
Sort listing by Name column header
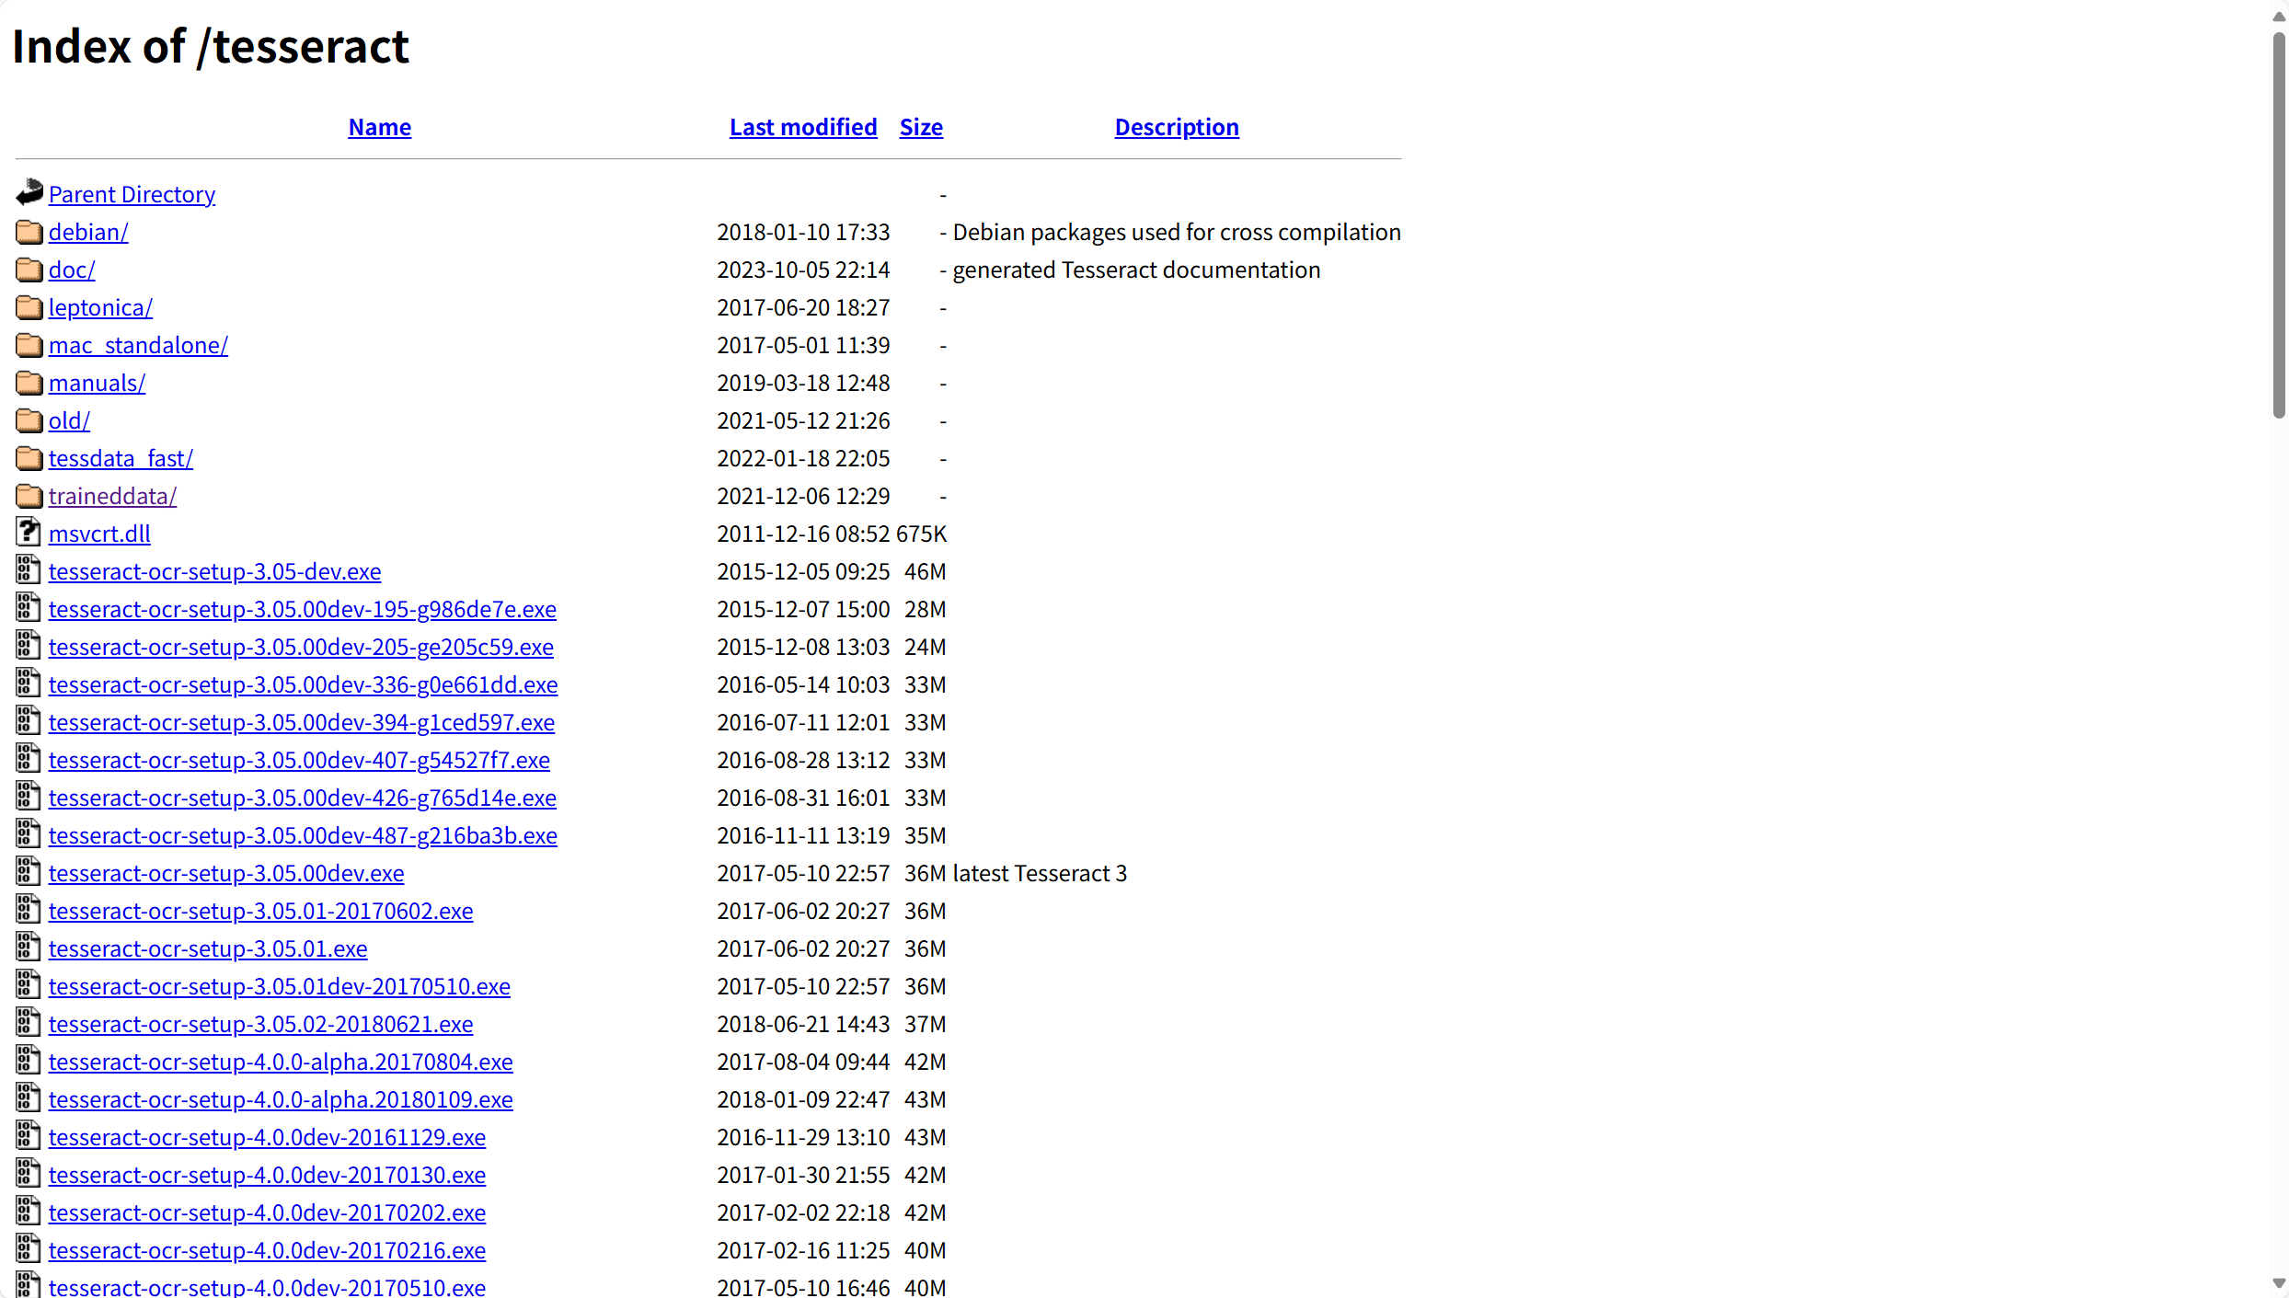coord(379,127)
